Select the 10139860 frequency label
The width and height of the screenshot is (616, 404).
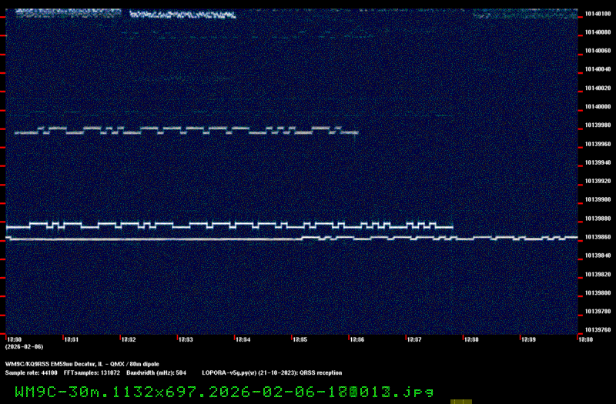point(597,237)
